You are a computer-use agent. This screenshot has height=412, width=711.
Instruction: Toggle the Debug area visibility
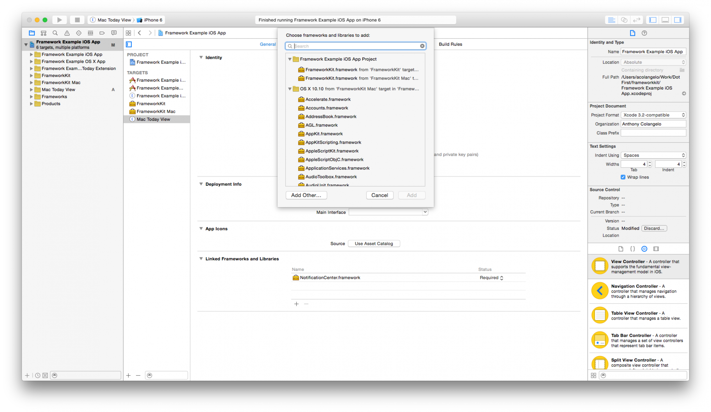coord(665,20)
